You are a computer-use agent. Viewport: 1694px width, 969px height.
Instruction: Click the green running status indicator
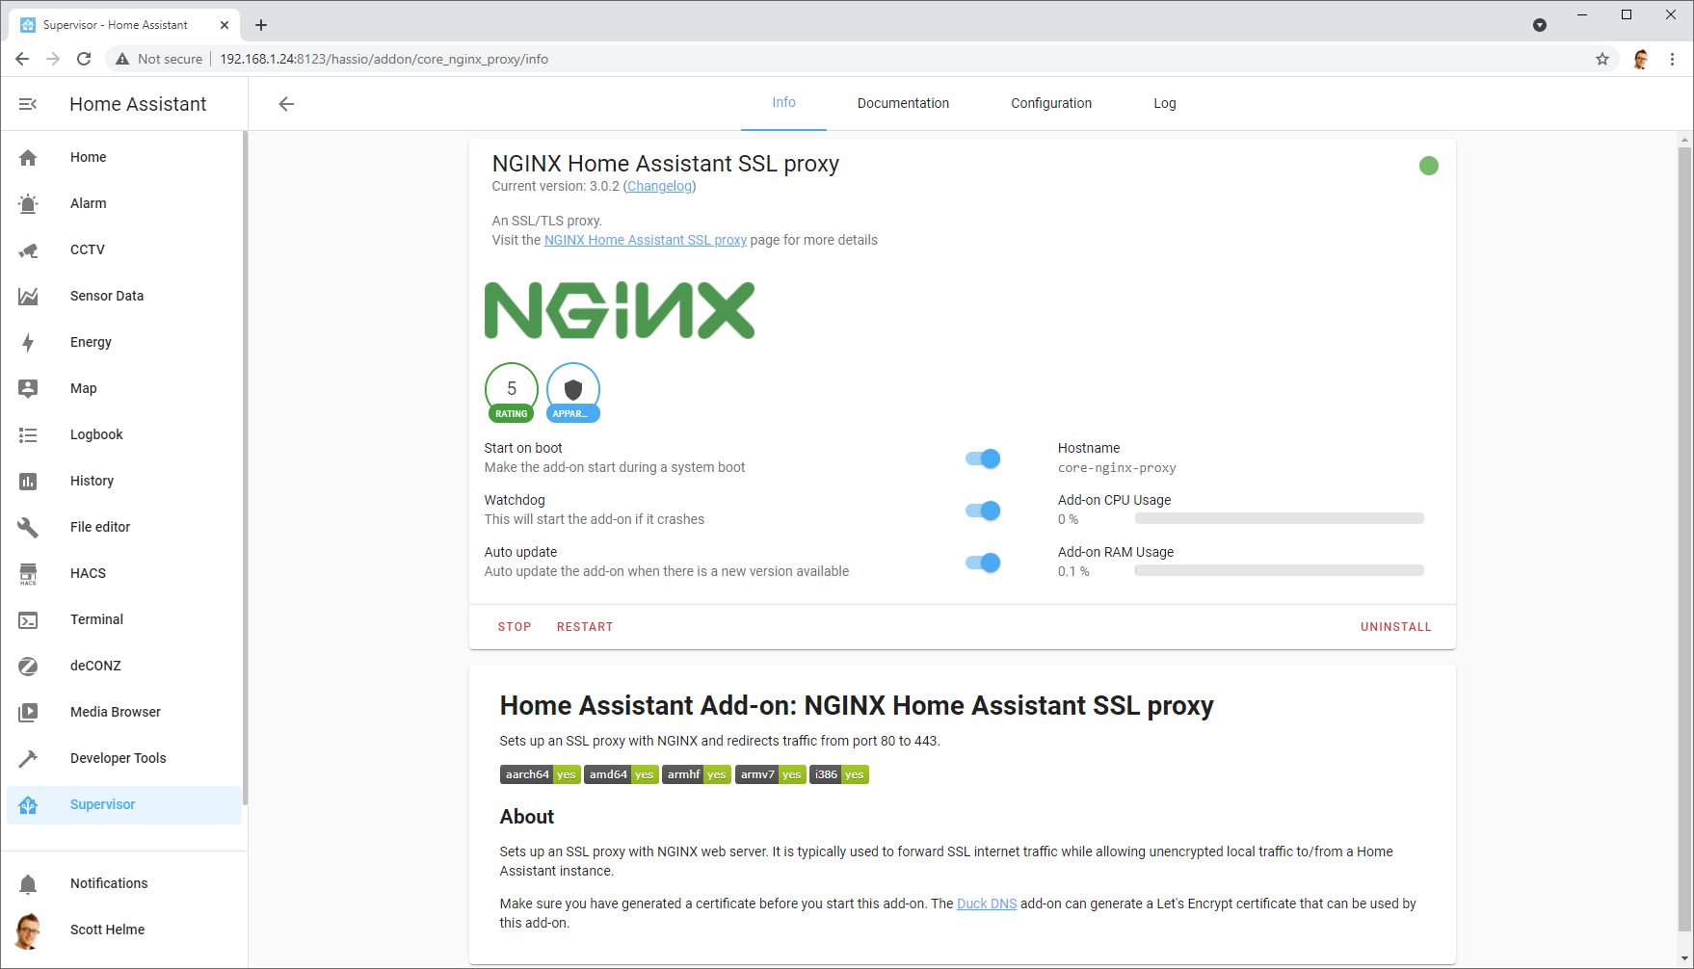[x=1429, y=166]
